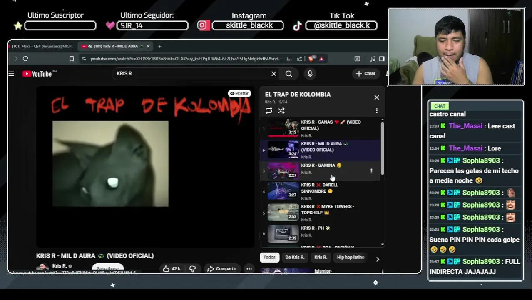Play KRIS R X MYKE TOWERS - TOPSHELF
Viewport: 532px width, 300px height.
click(x=321, y=213)
